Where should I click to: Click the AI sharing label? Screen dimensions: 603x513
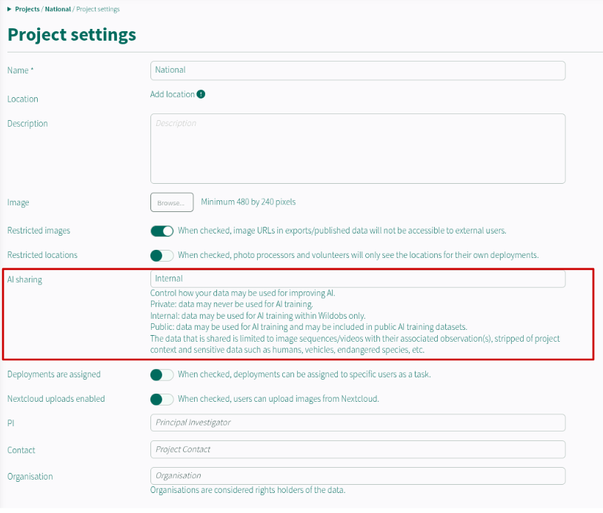coord(24,279)
